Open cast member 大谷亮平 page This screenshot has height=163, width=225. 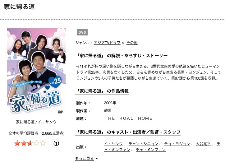tap(203, 144)
